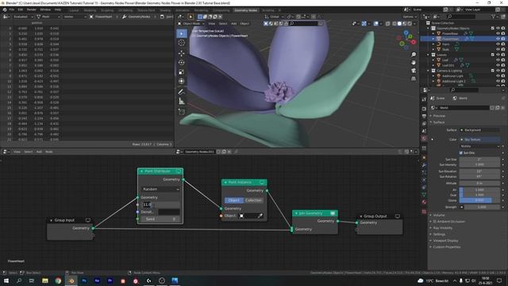This screenshot has width=508, height=286.
Task: Open the Evaluated dropdown in spreadsheet
Action: (x=23, y=17)
